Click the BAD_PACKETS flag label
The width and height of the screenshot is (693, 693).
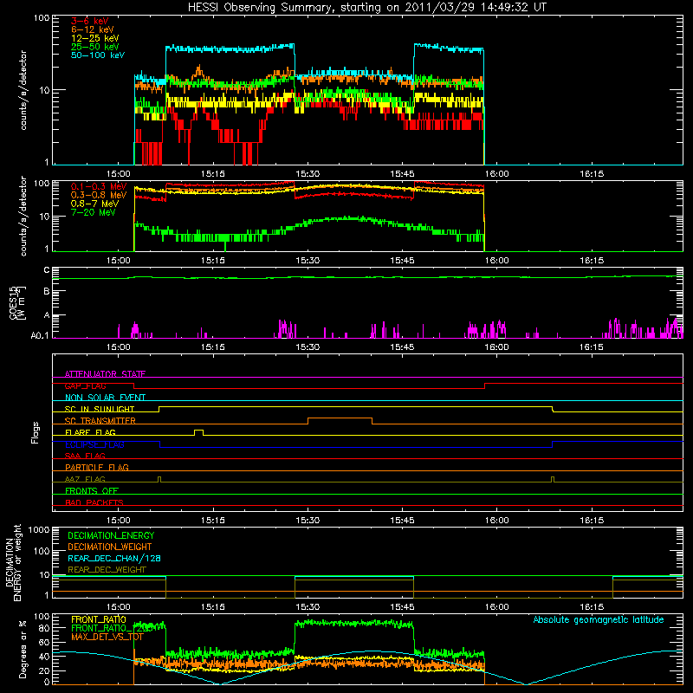click(x=94, y=502)
